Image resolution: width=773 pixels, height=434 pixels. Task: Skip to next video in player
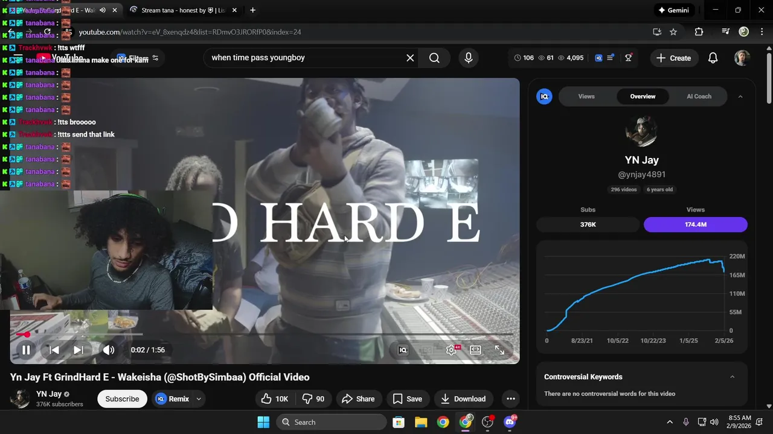pos(78,350)
